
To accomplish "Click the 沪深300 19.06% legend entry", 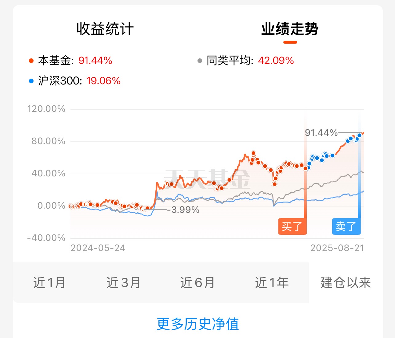I will coord(74,81).
